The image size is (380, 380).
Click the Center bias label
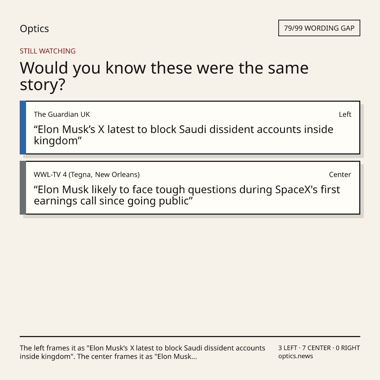coord(340,175)
